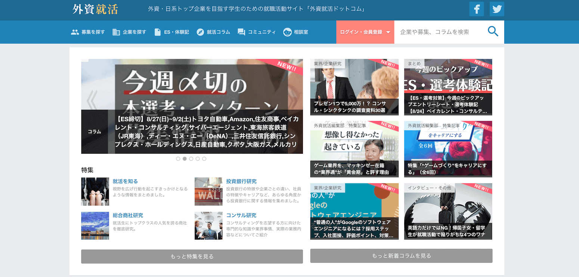Click the もっと新着コラムを見る button

pyautogui.click(x=401, y=256)
